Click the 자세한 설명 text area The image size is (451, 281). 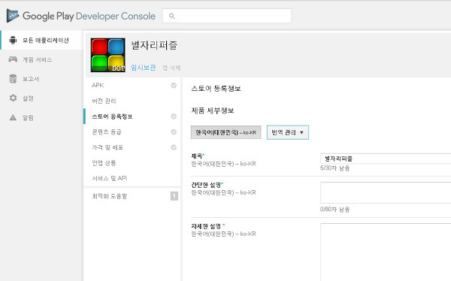386,252
